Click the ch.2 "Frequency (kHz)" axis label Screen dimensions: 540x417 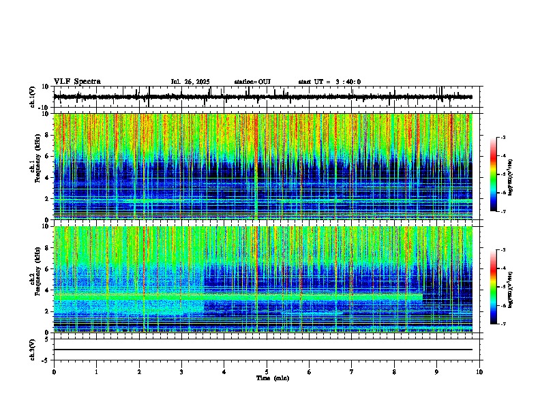(x=37, y=271)
